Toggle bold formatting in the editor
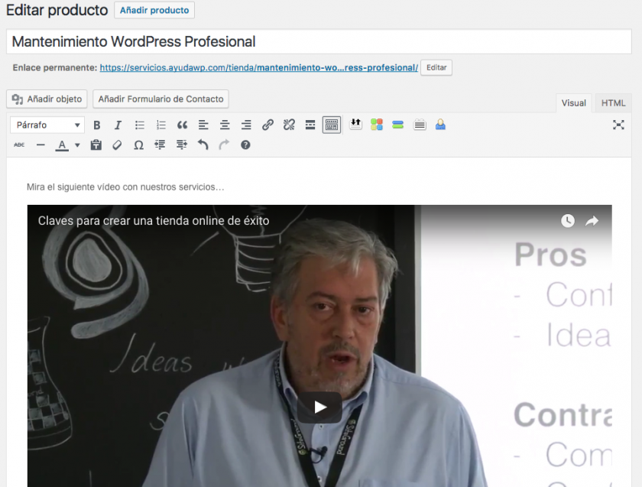This screenshot has height=487, width=642. tap(96, 125)
